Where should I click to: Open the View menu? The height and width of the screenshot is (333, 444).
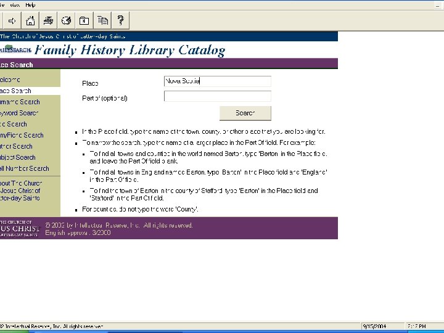(14, 5)
